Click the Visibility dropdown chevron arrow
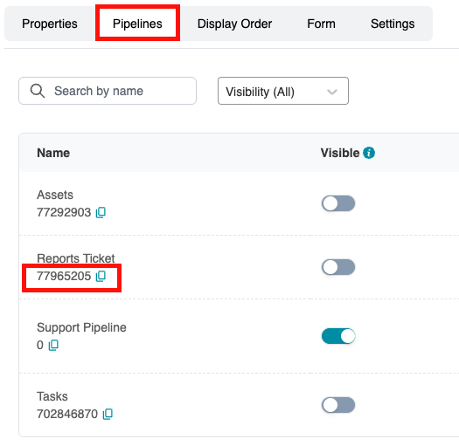The image size is (459, 446). [332, 92]
